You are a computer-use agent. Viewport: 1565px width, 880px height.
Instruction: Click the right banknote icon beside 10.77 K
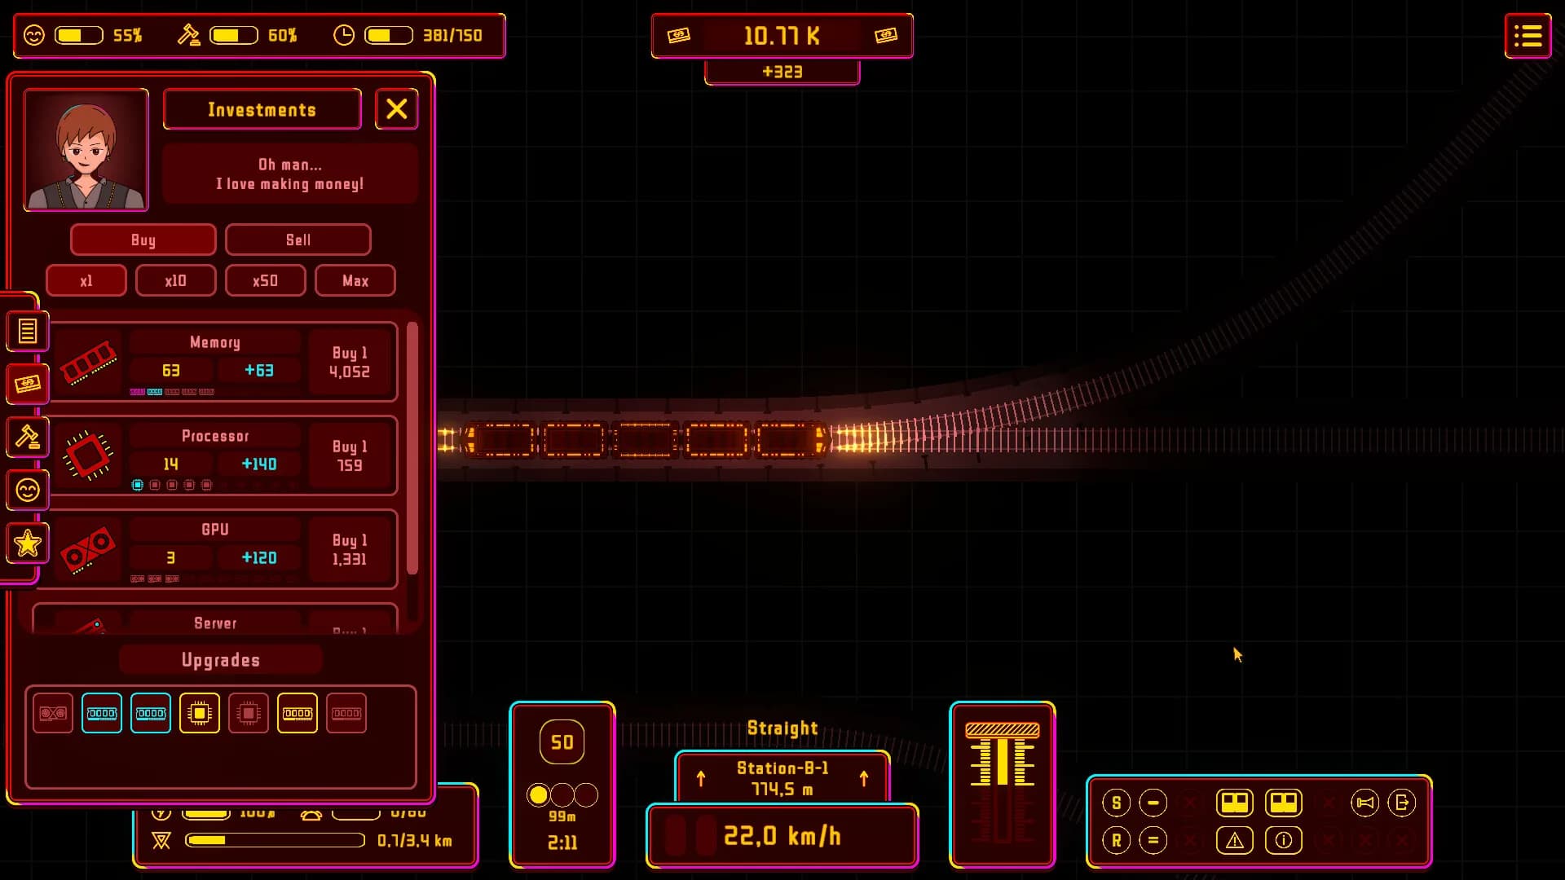[x=886, y=35]
